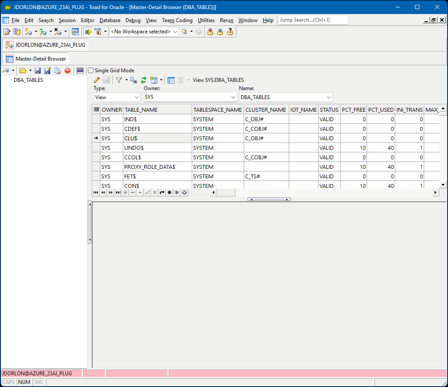Expand New Connection dropdown arrow

(x=36, y=32)
